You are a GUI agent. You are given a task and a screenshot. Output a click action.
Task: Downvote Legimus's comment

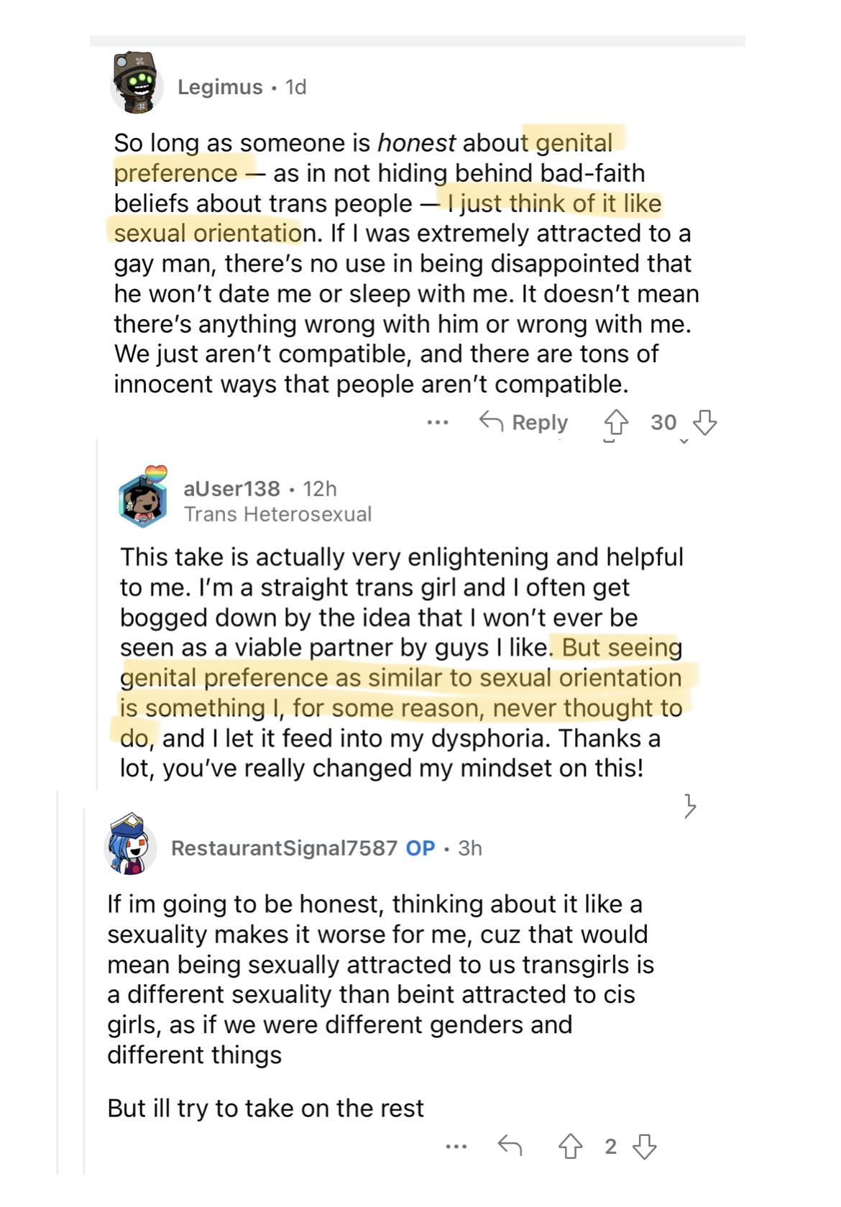(704, 423)
